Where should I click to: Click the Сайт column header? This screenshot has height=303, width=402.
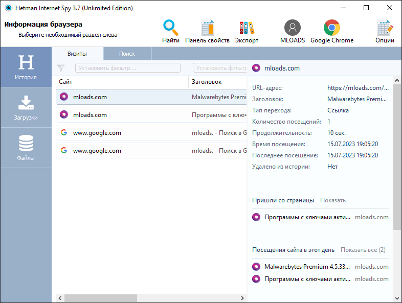pyautogui.click(x=122, y=82)
